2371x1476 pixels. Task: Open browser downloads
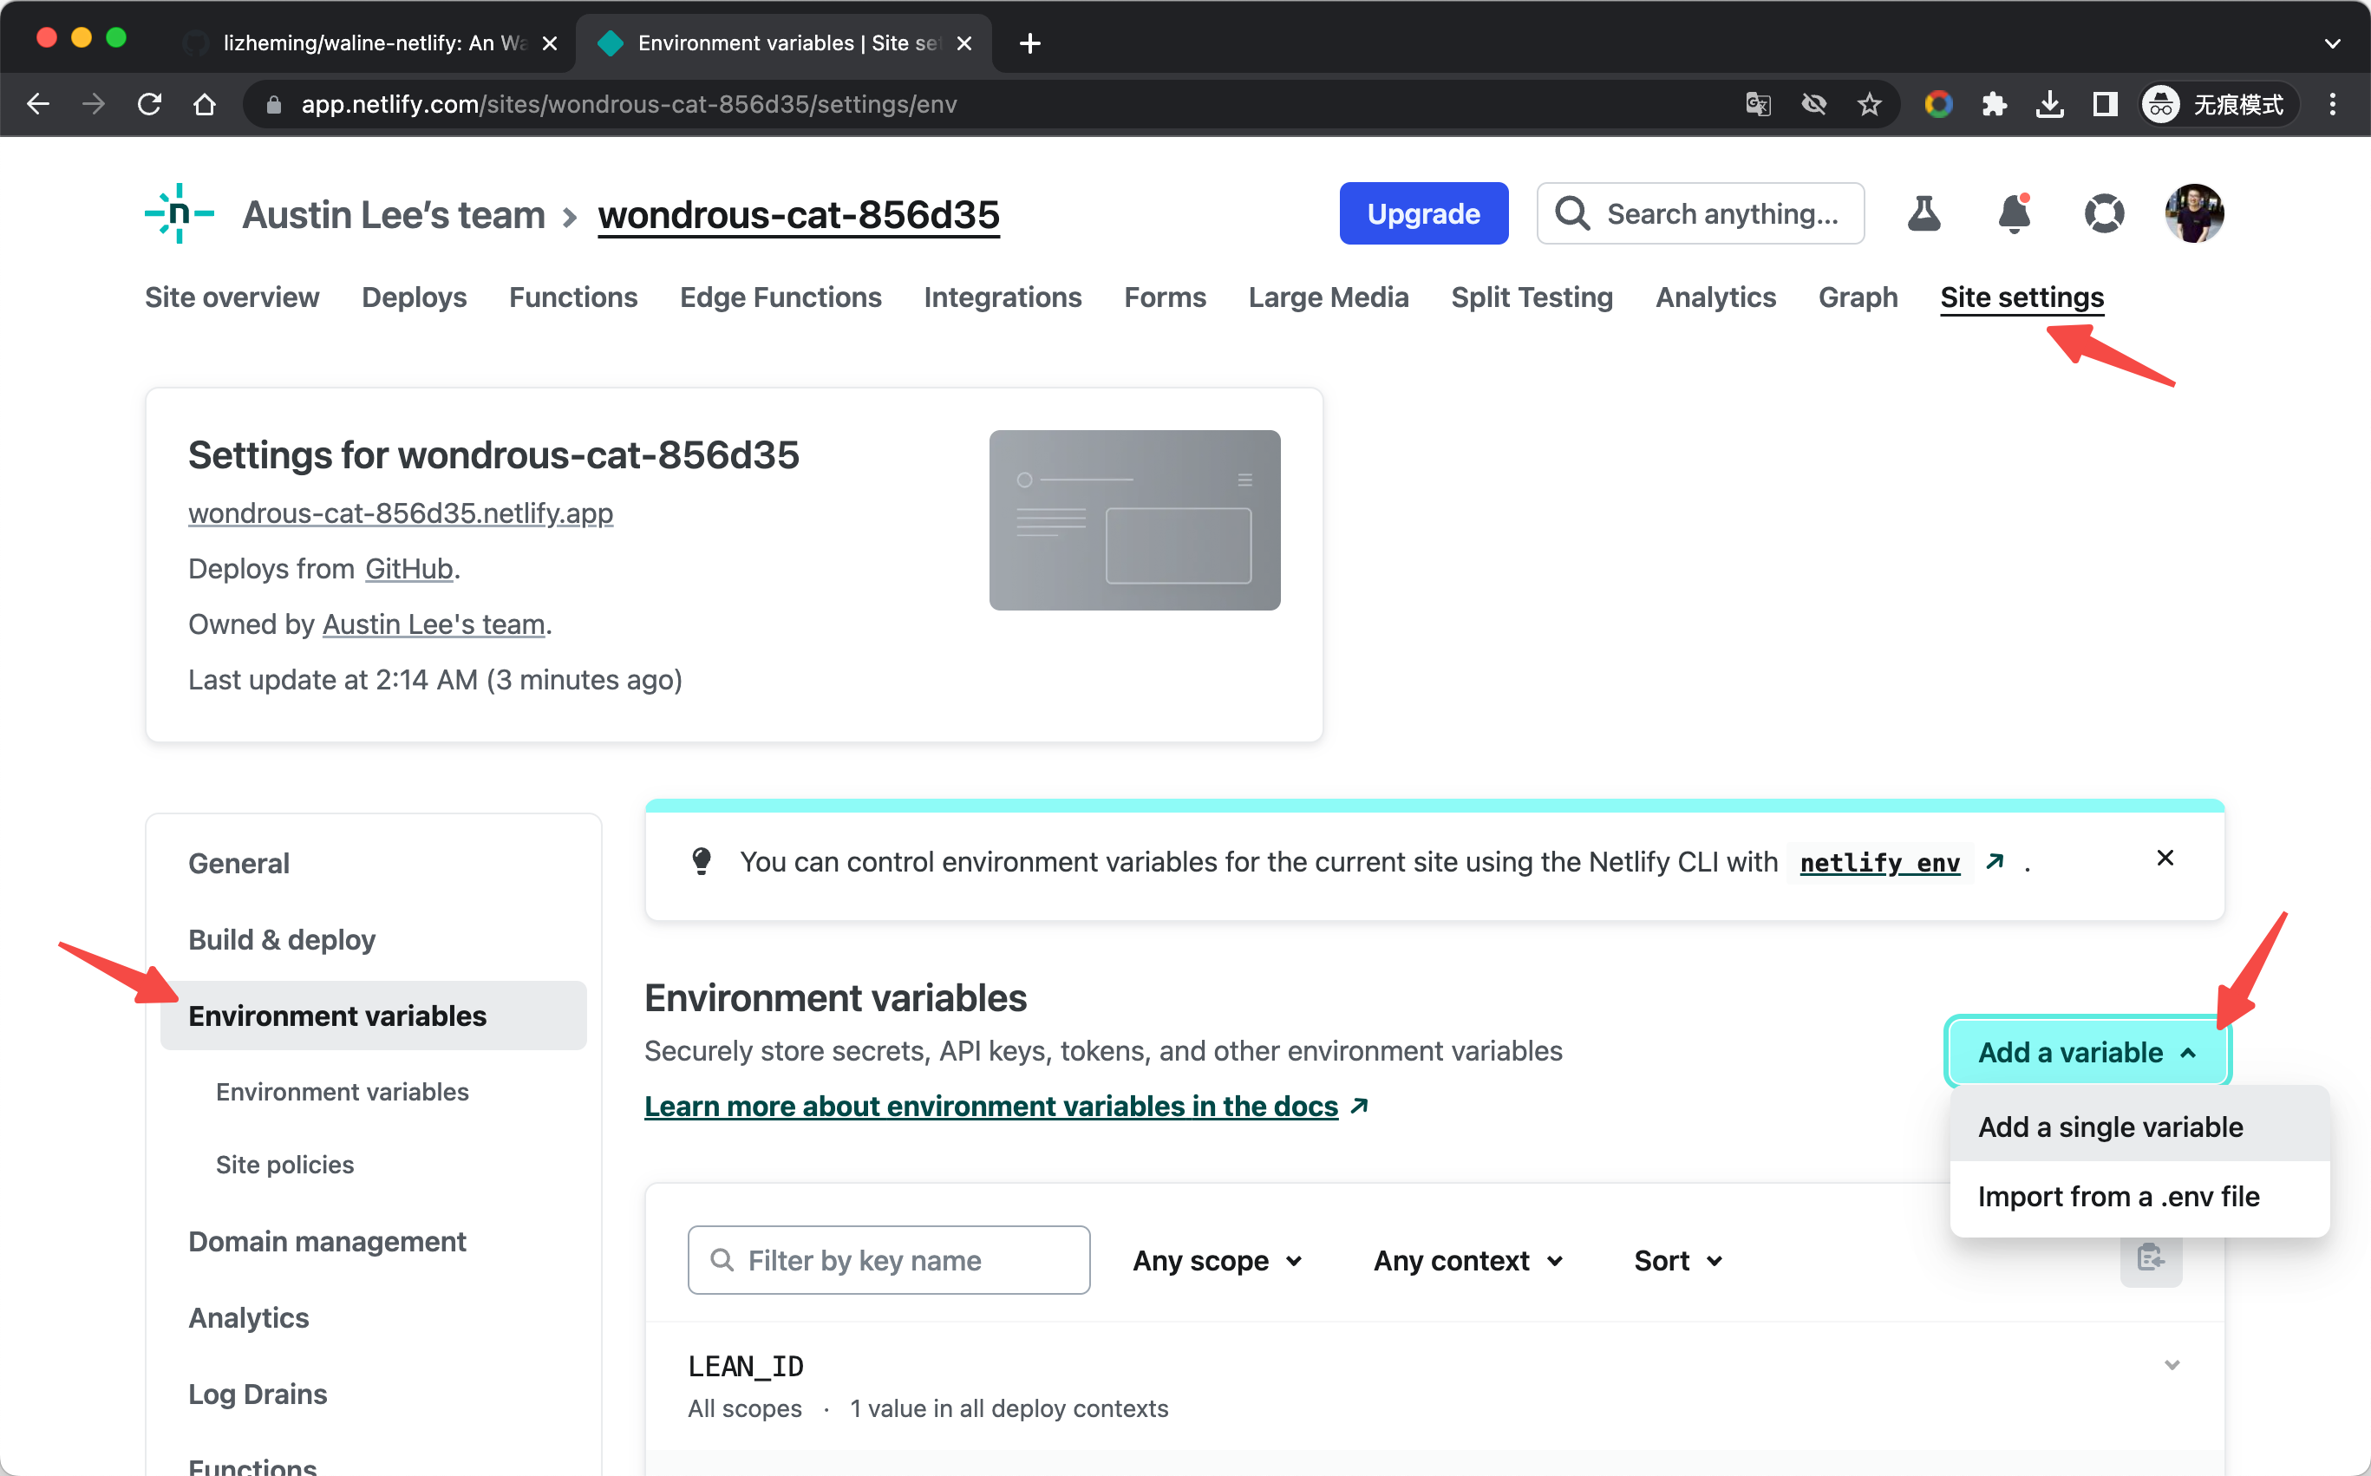(2050, 103)
